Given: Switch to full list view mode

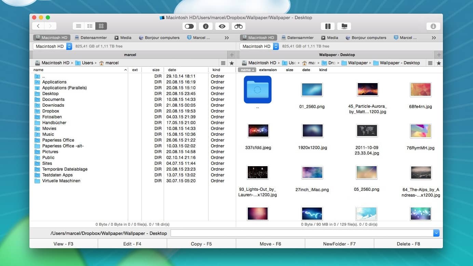Looking at the screenshot, I should 79,26.
